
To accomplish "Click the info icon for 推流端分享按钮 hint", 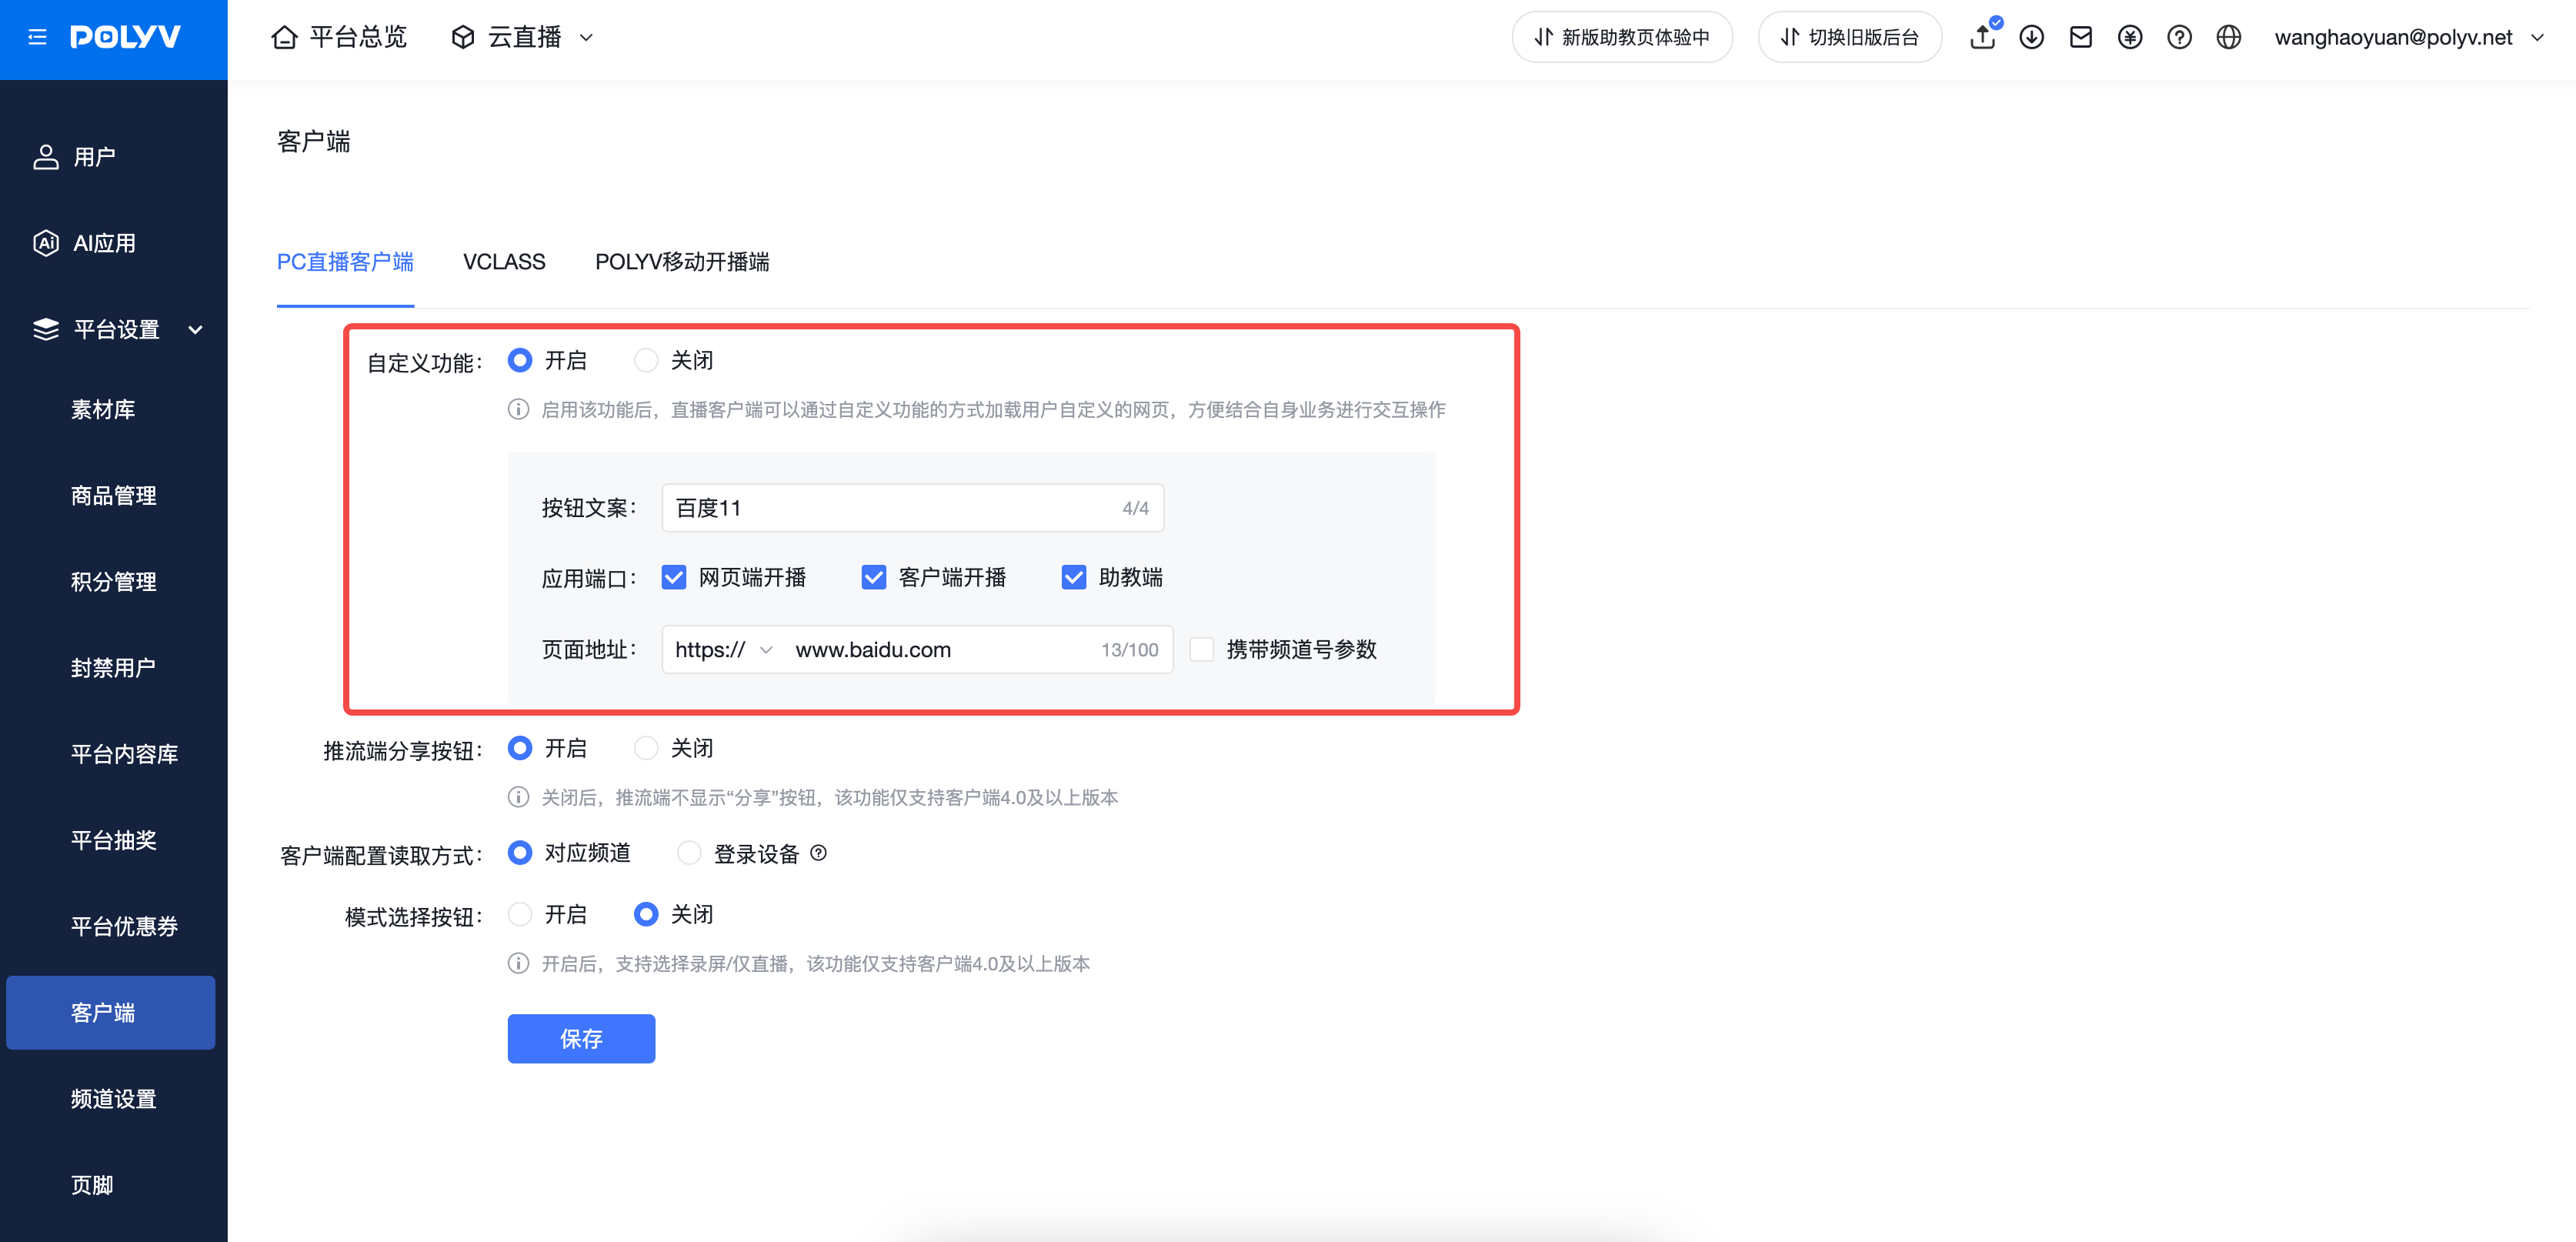I will coord(518,797).
